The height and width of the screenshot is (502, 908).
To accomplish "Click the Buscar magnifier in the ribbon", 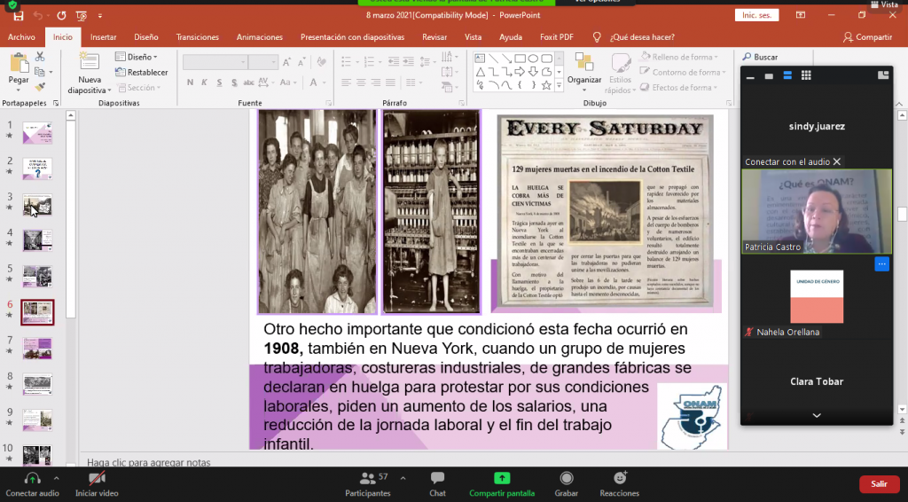I will tap(747, 57).
